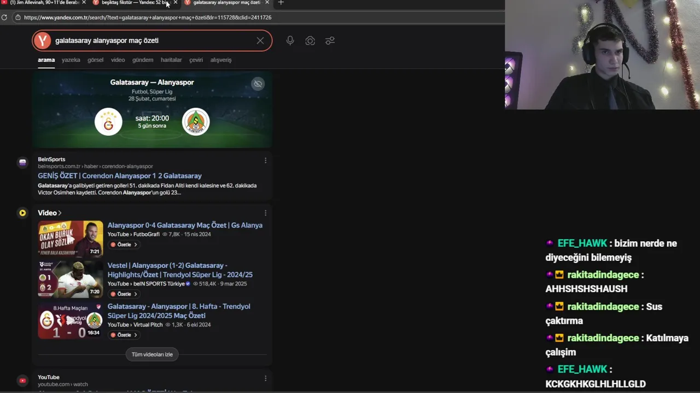Expand Özetle for Vestel Alanyaspor (1-2) video

(124, 294)
